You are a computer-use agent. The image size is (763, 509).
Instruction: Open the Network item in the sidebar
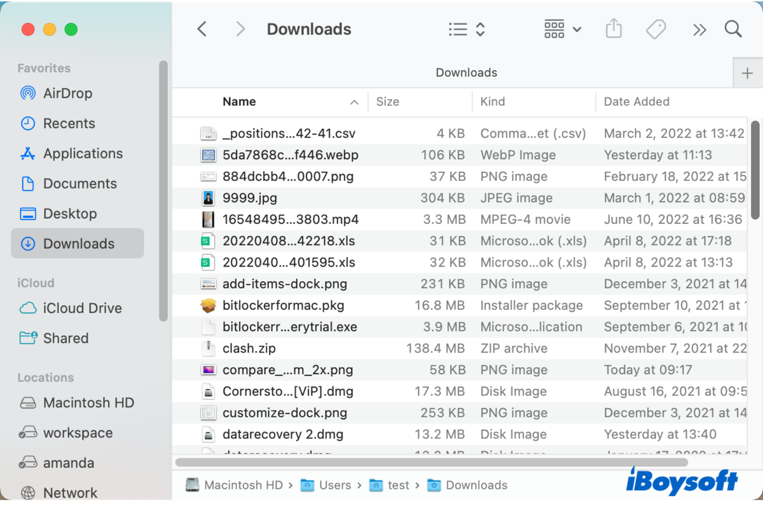click(70, 492)
